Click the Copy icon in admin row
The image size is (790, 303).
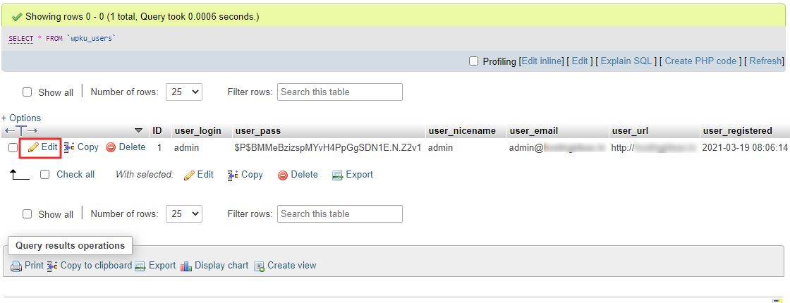(70, 147)
